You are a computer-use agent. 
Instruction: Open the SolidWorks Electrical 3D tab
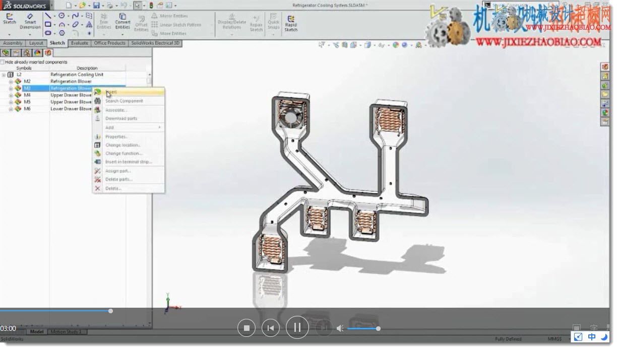tap(155, 43)
